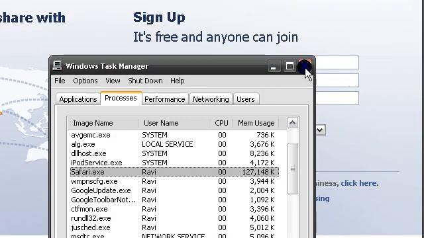Click the second sign-up input field on webpage

337,81
